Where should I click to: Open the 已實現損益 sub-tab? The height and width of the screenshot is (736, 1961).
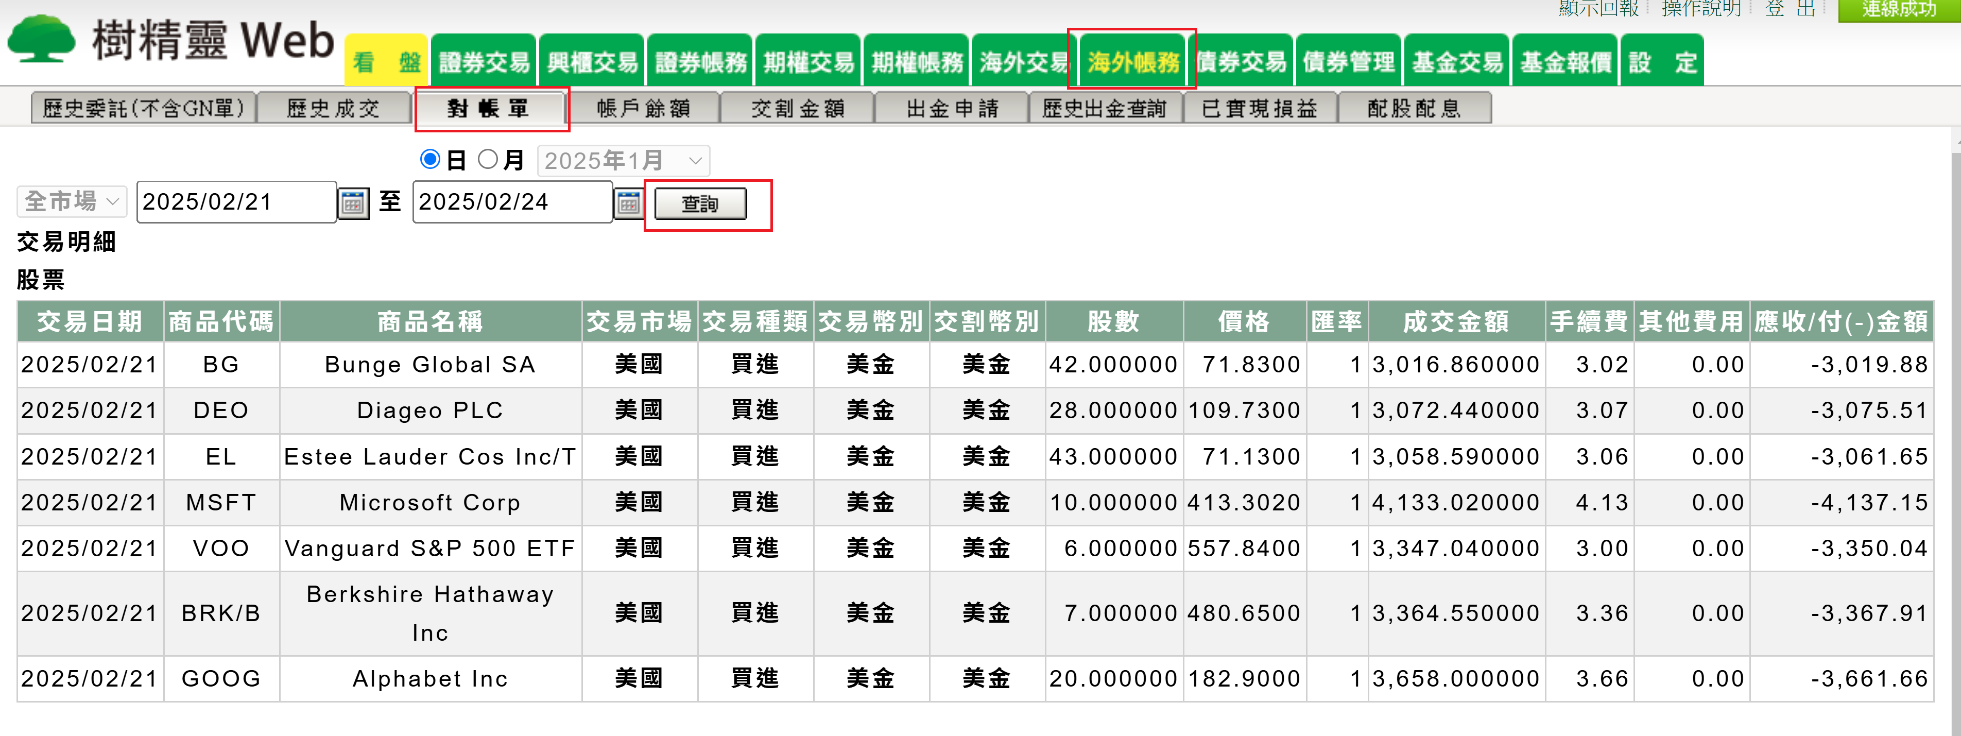(x=1260, y=108)
